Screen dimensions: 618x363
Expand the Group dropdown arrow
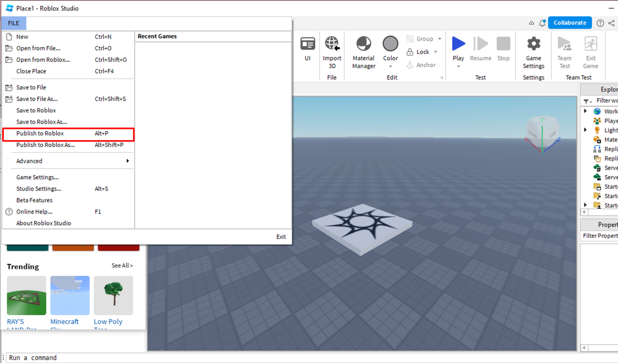pyautogui.click(x=440, y=39)
